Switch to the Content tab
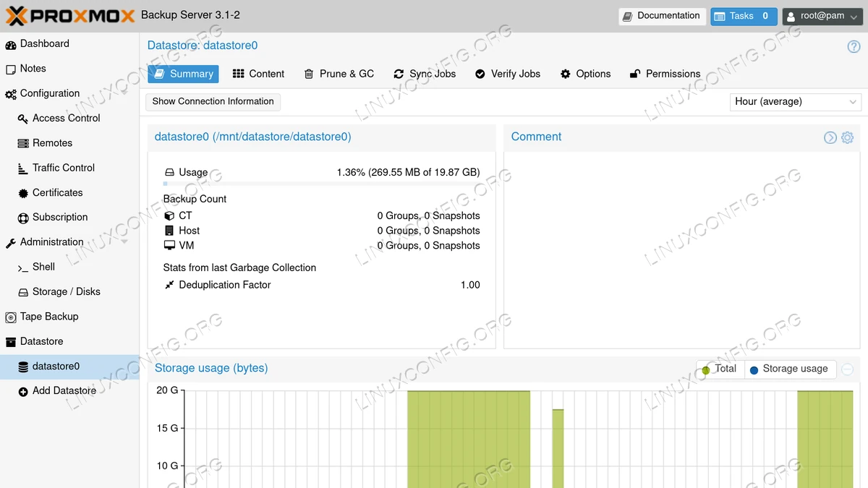The height and width of the screenshot is (488, 868). (258, 74)
